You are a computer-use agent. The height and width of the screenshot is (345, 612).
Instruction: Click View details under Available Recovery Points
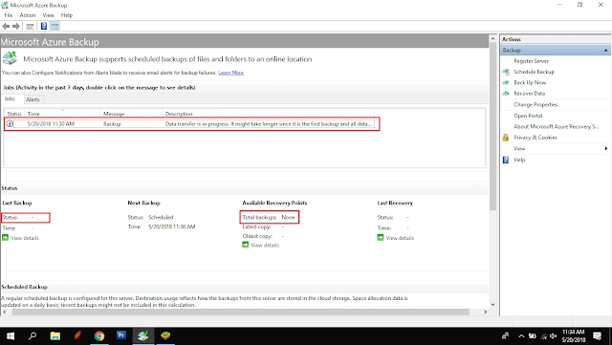tap(265, 245)
